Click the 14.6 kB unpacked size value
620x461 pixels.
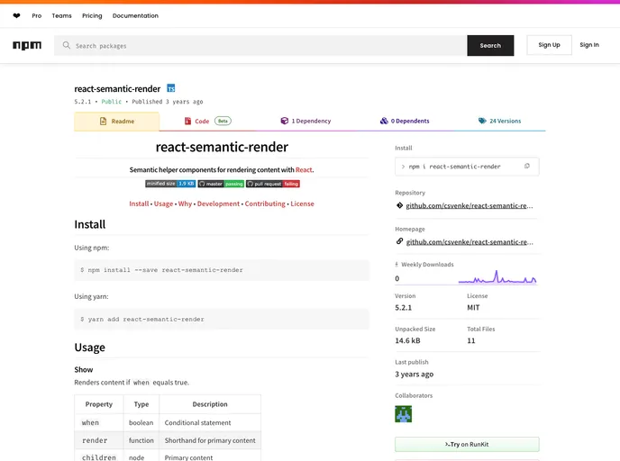[x=407, y=340]
